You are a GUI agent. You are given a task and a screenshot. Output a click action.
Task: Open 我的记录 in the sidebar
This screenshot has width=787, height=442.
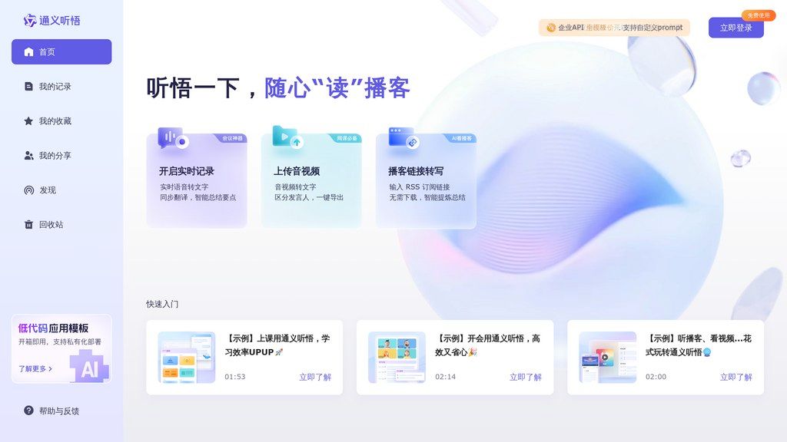[61, 86]
